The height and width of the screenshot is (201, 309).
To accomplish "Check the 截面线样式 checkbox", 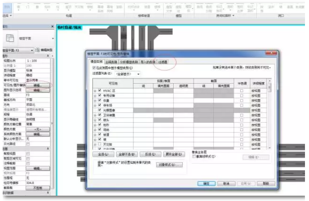I will tap(194, 157).
